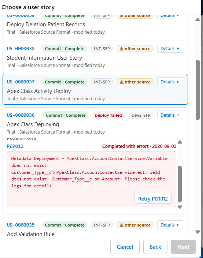Open user story link US-0000035
203x258 pixels.
coord(21,225)
